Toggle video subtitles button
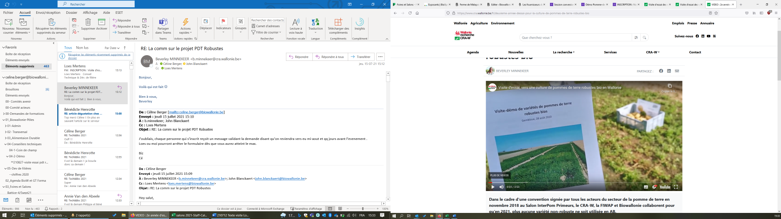This screenshot has width=781, height=219. [646, 187]
